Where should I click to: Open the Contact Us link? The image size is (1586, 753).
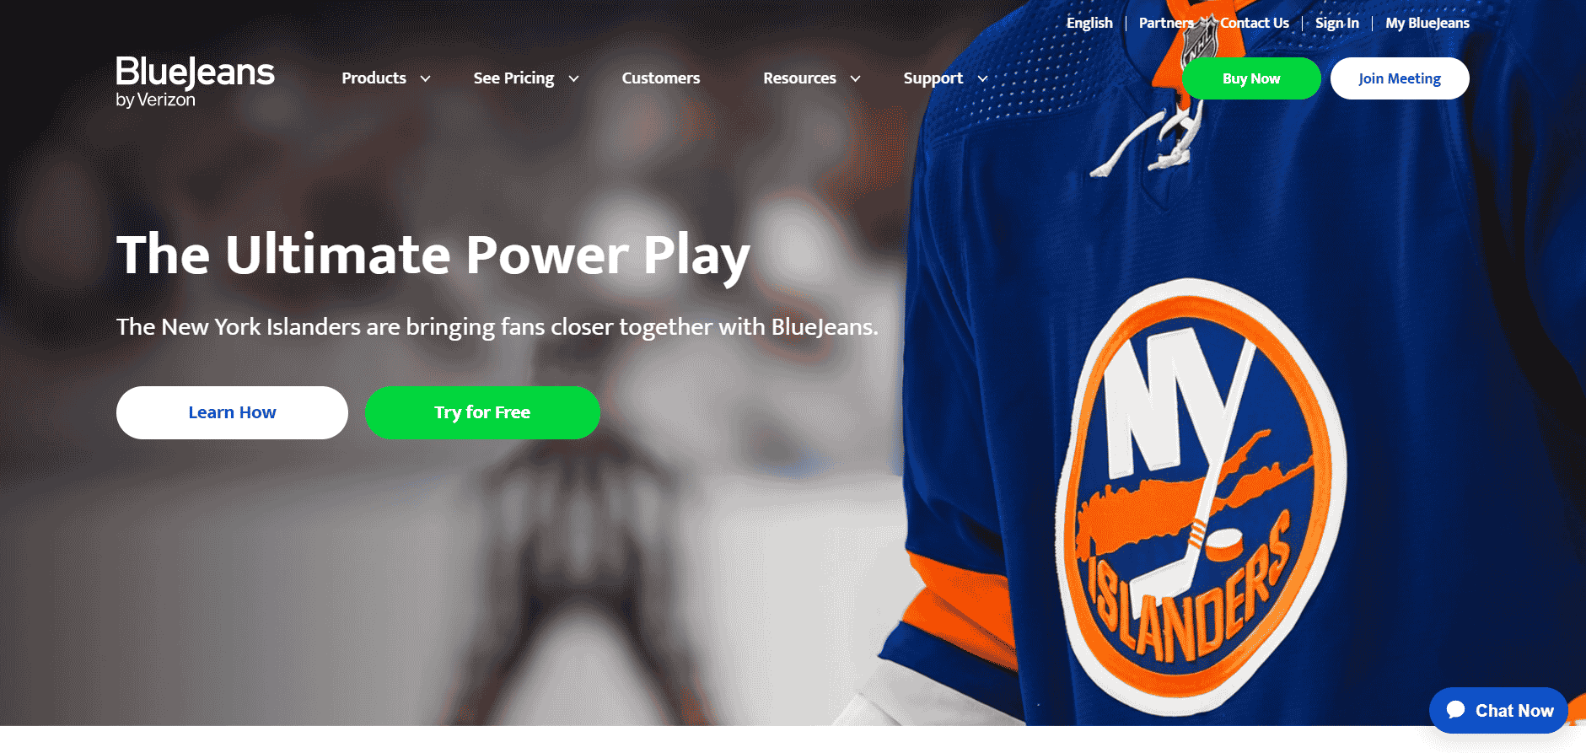pyautogui.click(x=1255, y=23)
